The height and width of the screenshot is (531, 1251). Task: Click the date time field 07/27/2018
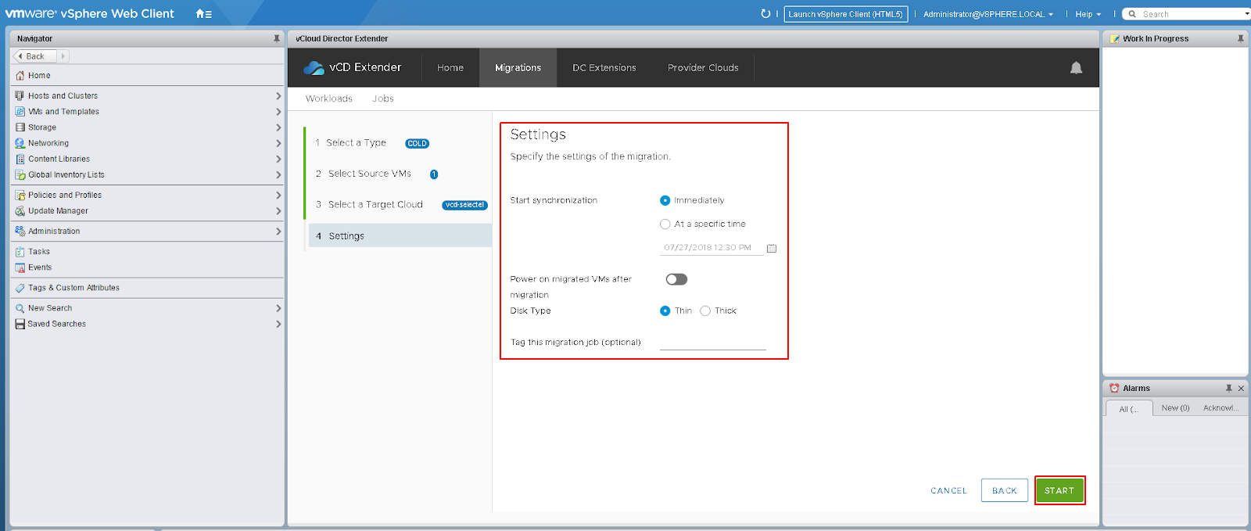coord(712,248)
